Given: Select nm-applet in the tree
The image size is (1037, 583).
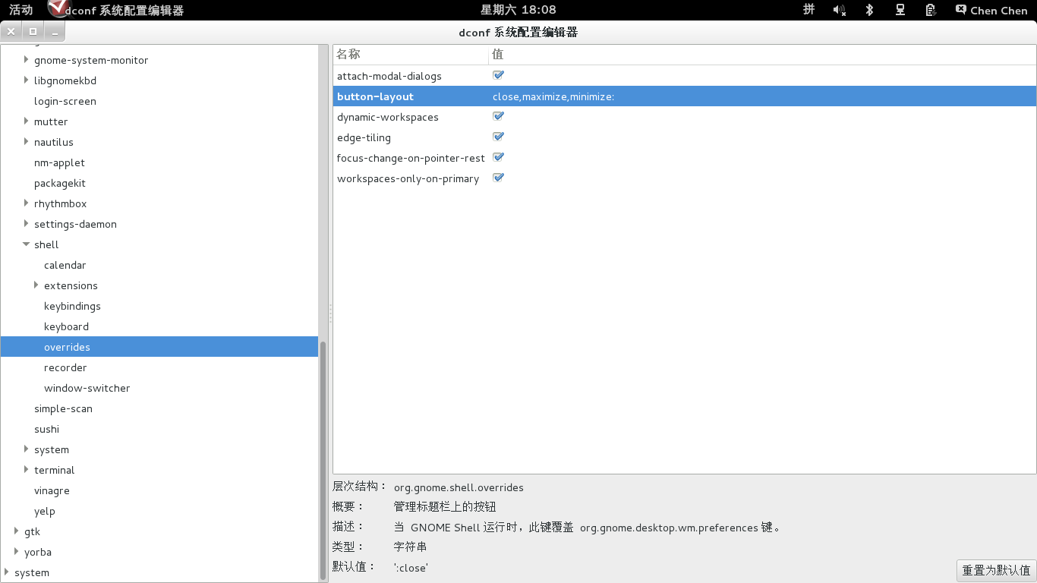Looking at the screenshot, I should [x=59, y=162].
